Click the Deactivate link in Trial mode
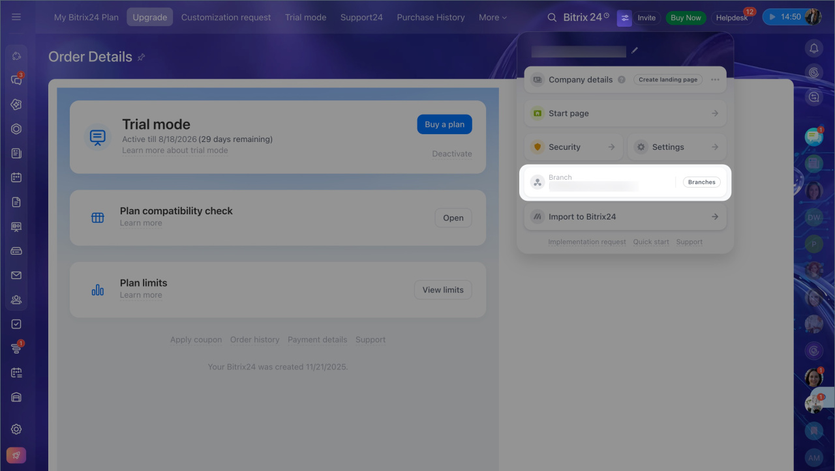 (x=452, y=154)
